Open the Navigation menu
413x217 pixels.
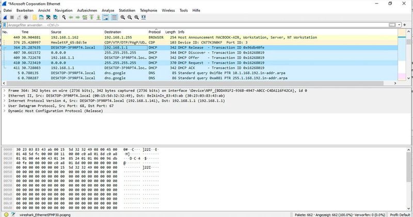click(x=63, y=10)
